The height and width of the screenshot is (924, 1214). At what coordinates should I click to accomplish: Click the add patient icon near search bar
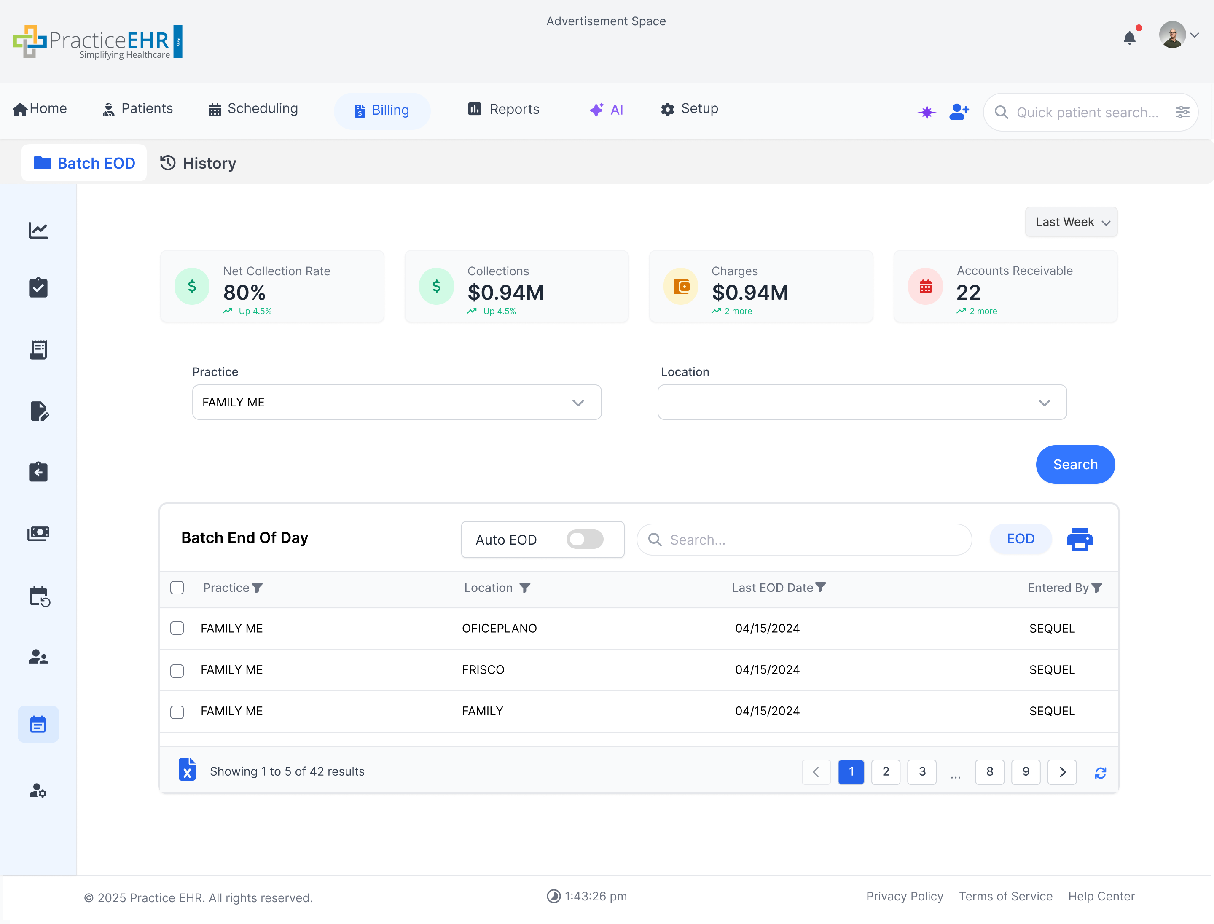(x=959, y=112)
